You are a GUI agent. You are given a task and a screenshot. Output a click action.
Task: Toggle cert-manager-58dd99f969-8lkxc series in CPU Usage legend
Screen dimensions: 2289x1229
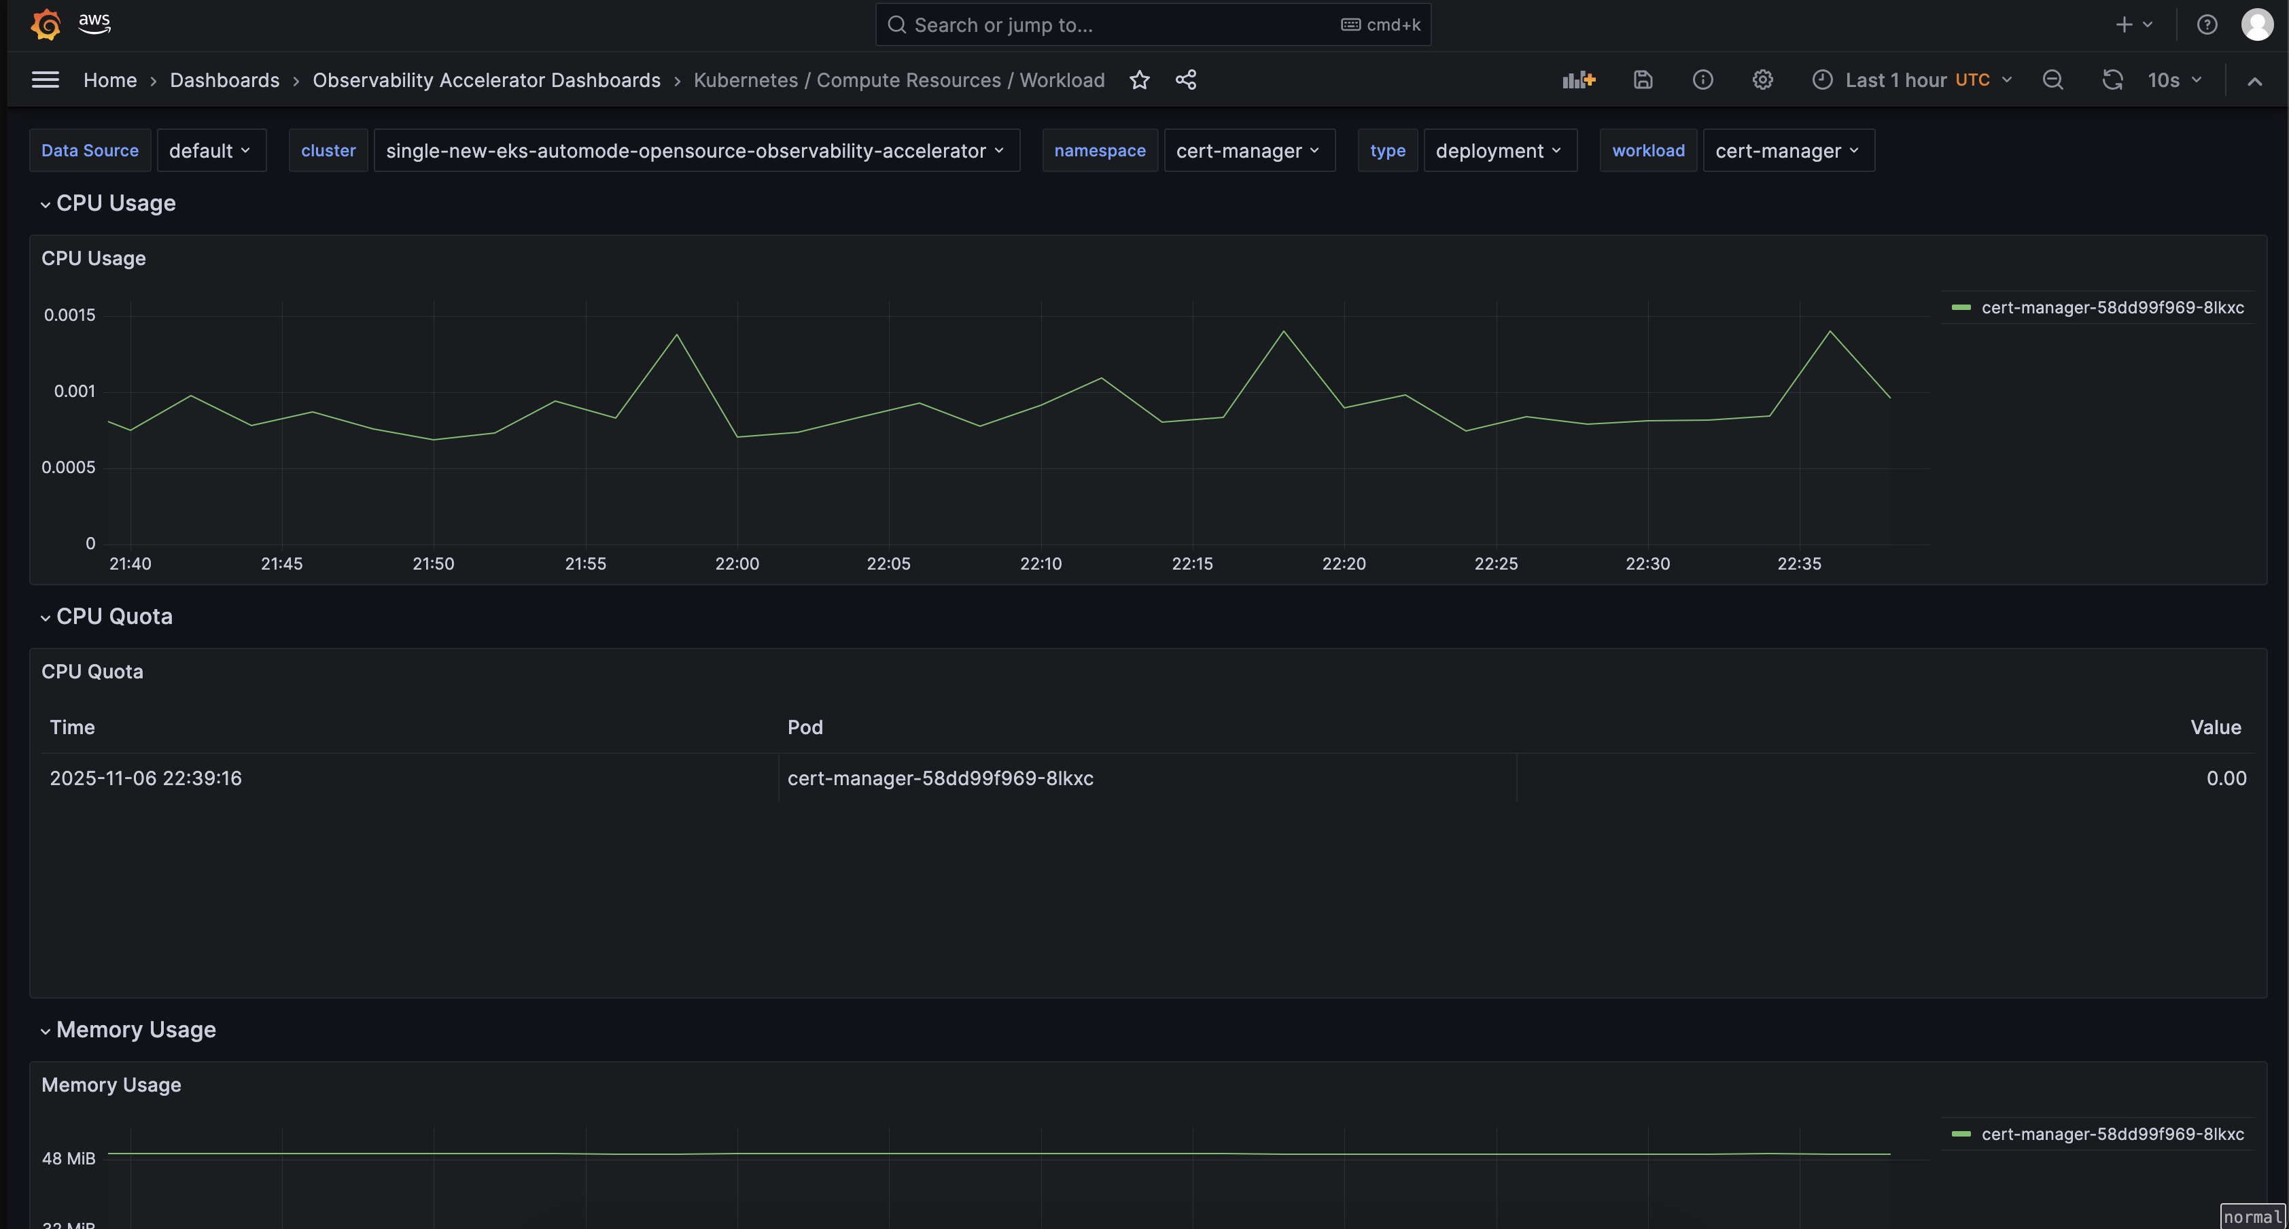[2113, 307]
